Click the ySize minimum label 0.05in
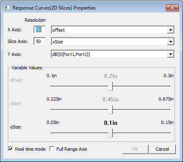 click(x=53, y=122)
